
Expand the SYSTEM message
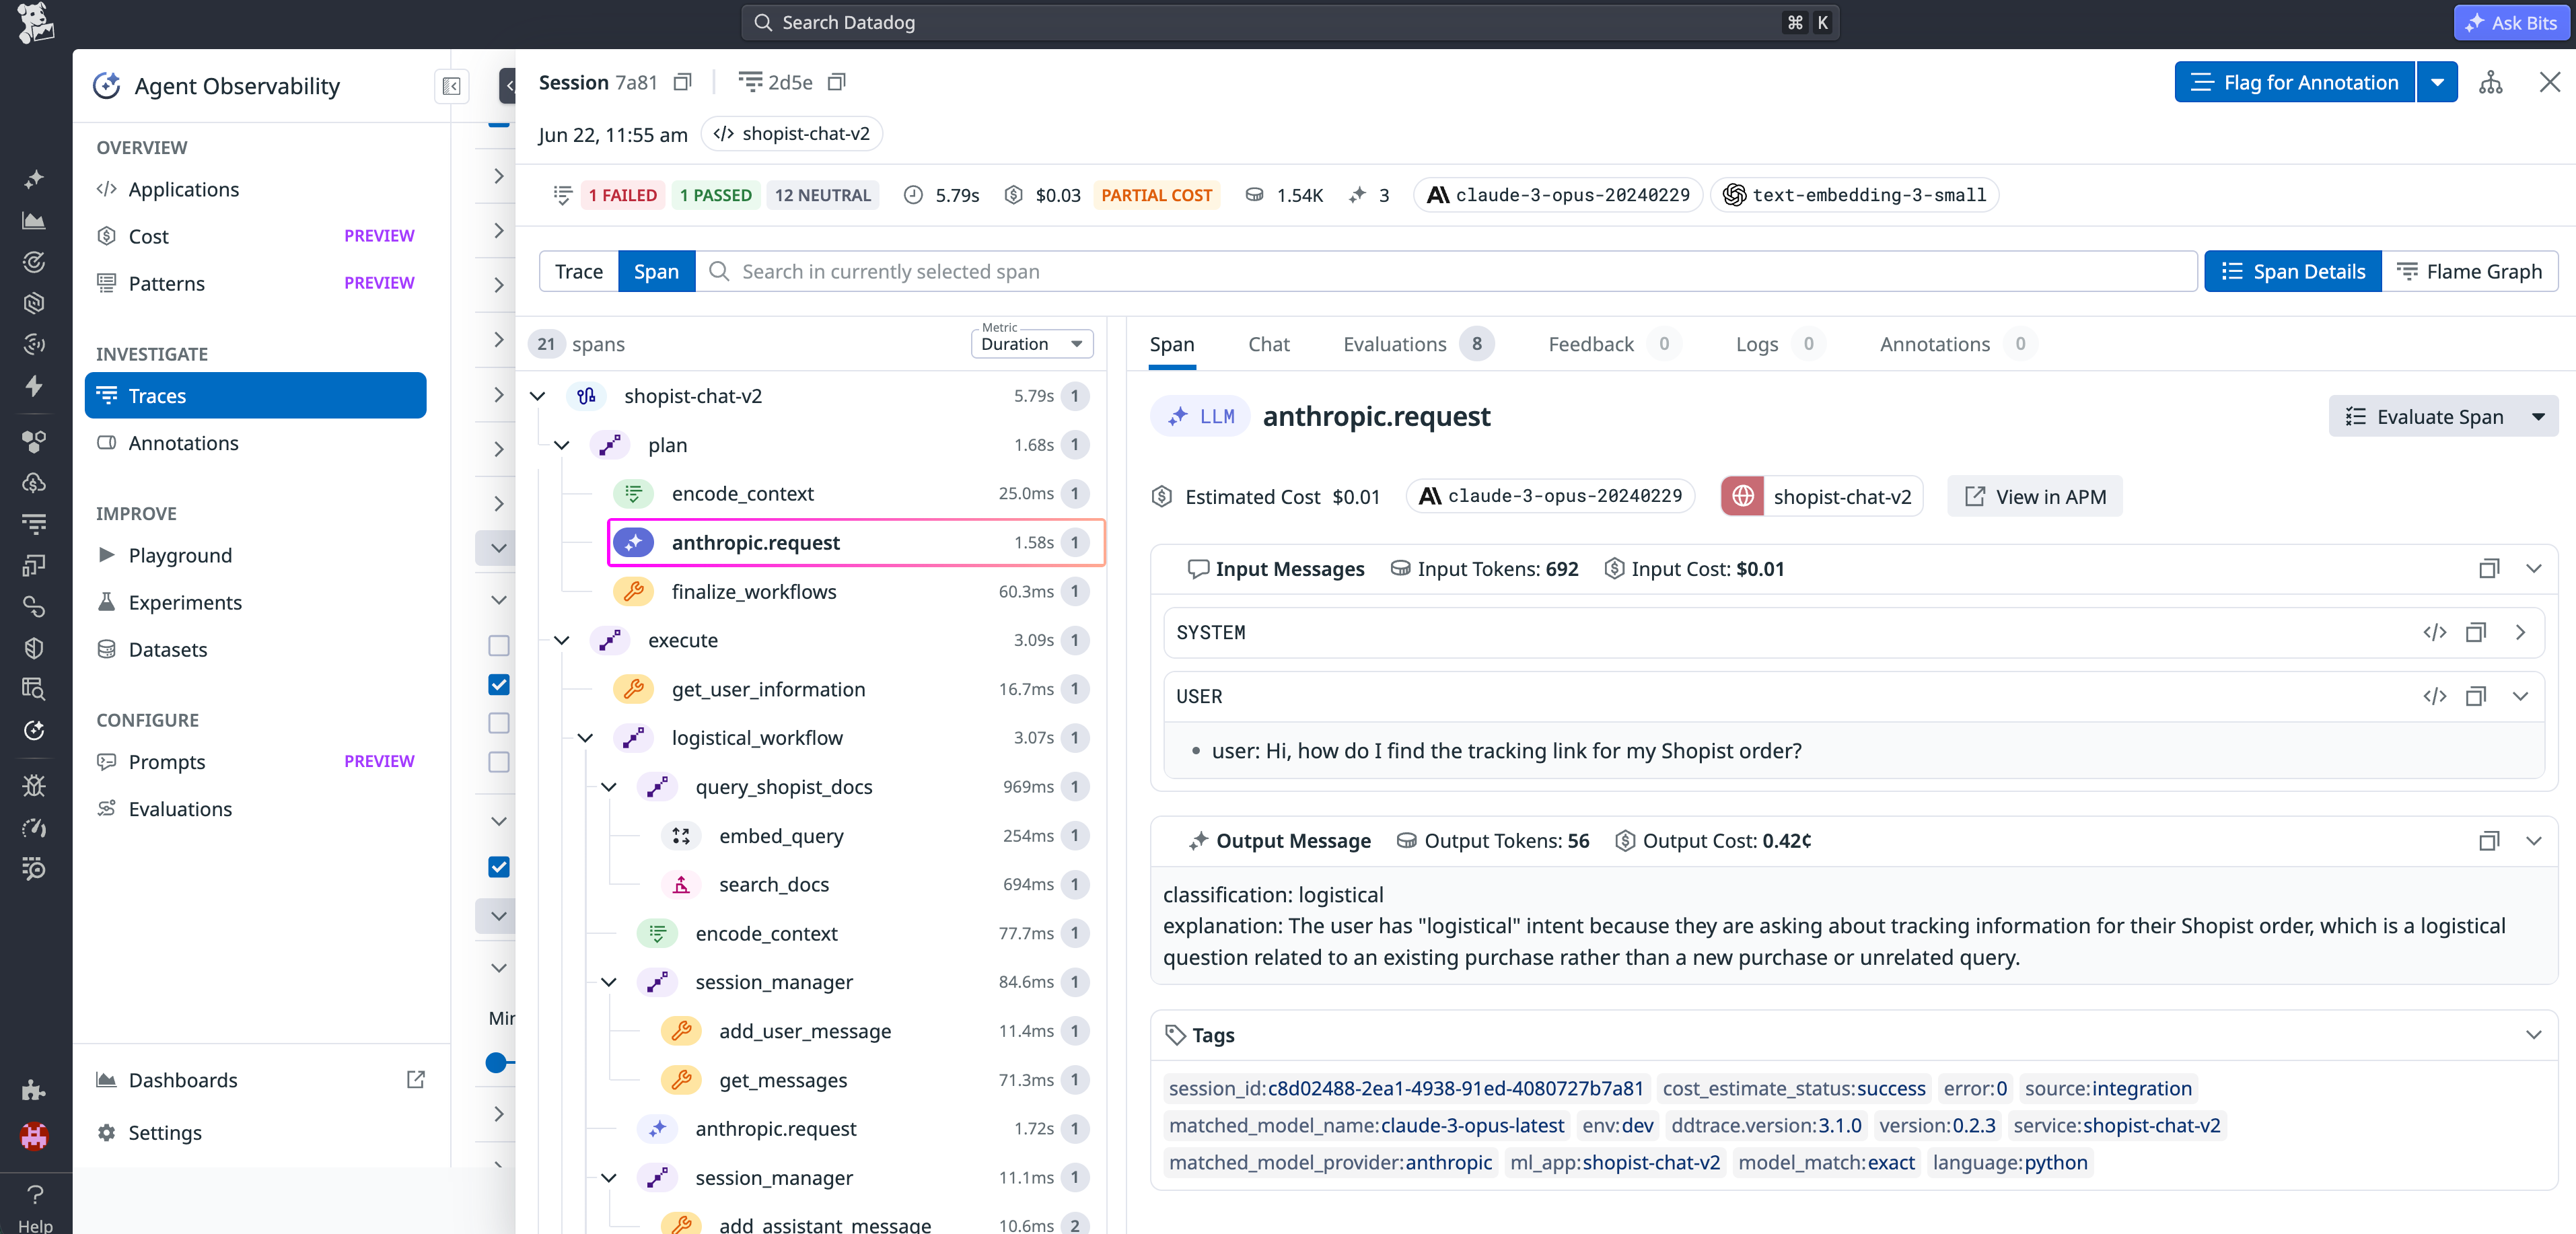click(x=2519, y=632)
